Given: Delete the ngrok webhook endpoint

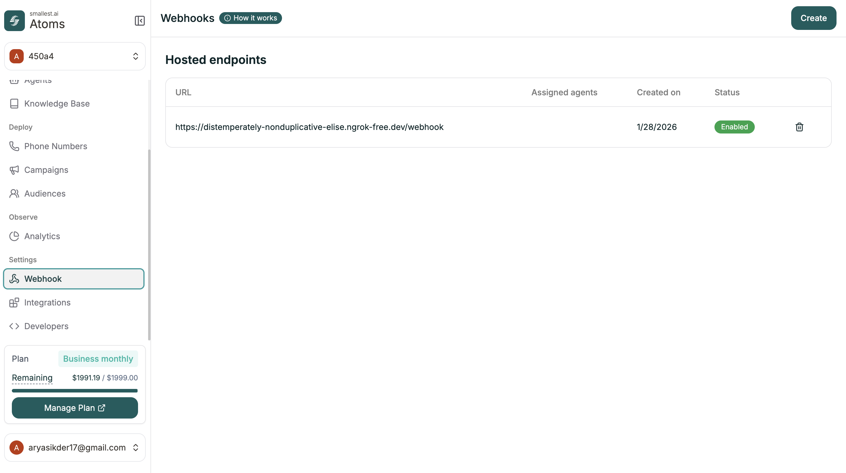Looking at the screenshot, I should (799, 127).
